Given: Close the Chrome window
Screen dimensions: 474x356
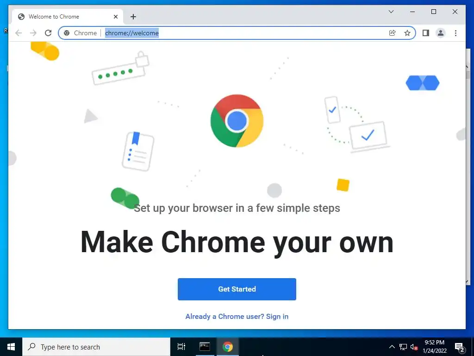Looking at the screenshot, I should tap(455, 12).
